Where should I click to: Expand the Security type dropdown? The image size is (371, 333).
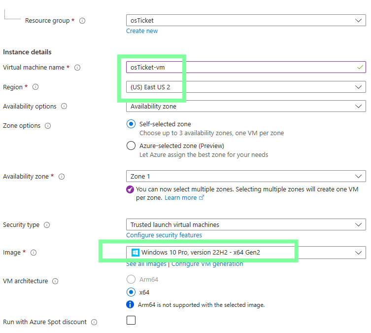pos(246,224)
